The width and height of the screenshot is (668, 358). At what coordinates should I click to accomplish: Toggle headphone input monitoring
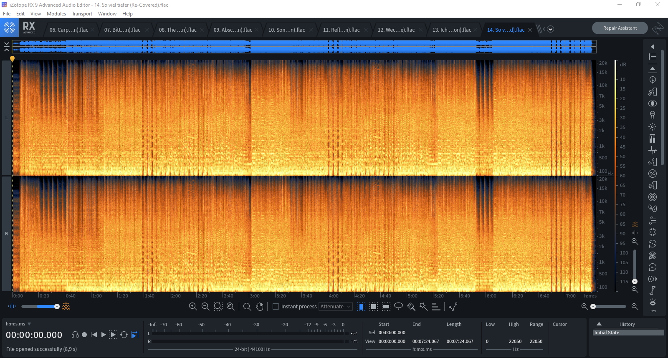click(75, 335)
